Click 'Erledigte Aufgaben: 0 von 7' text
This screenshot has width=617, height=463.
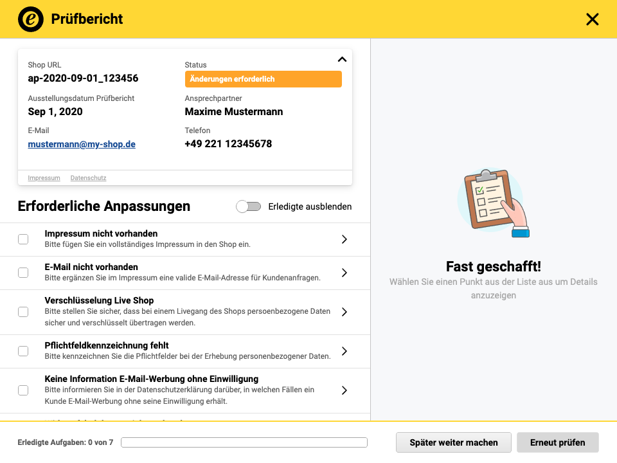point(66,442)
